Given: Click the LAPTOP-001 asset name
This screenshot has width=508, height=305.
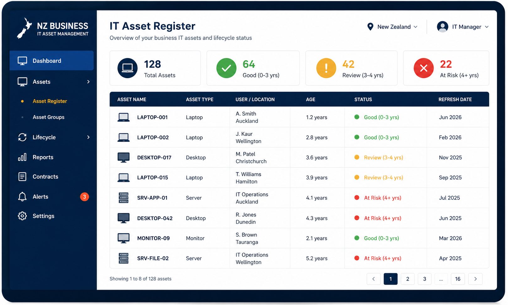Looking at the screenshot, I should 152,117.
